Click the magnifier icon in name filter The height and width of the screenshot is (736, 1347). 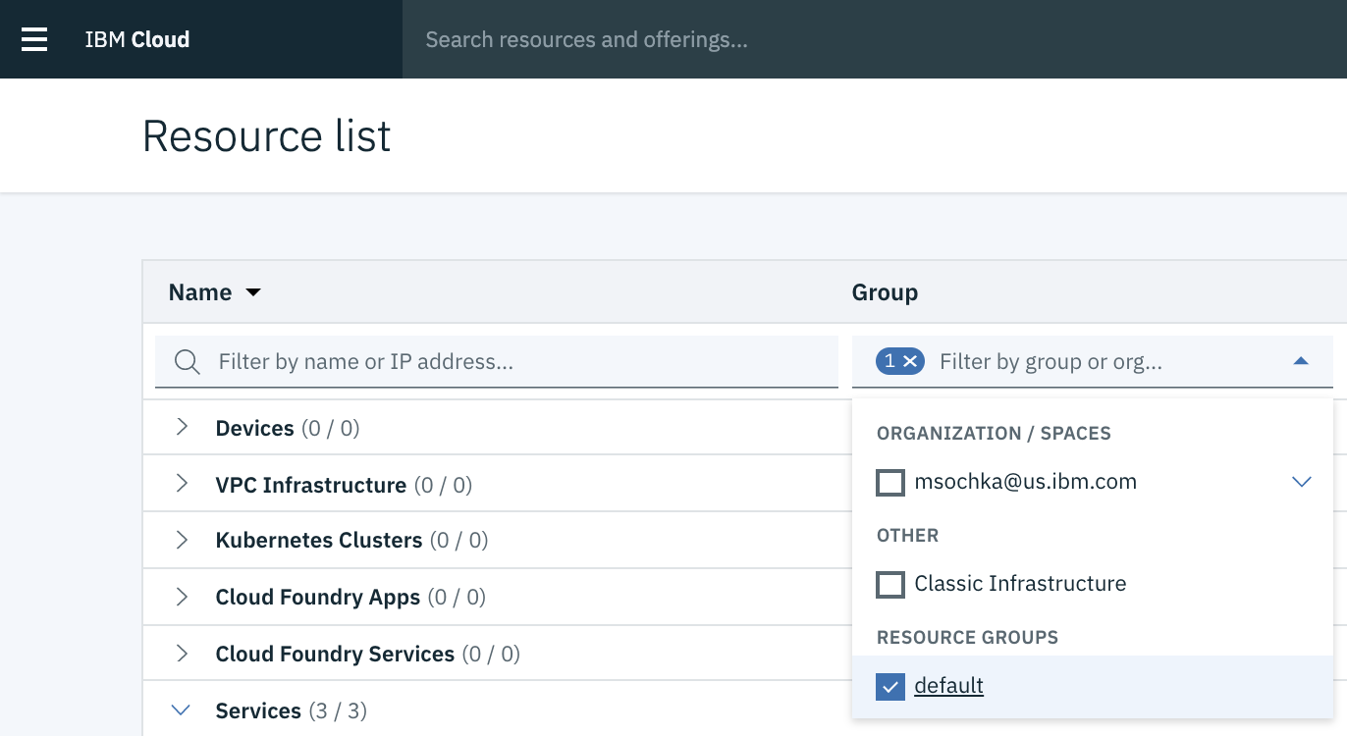pos(187,362)
